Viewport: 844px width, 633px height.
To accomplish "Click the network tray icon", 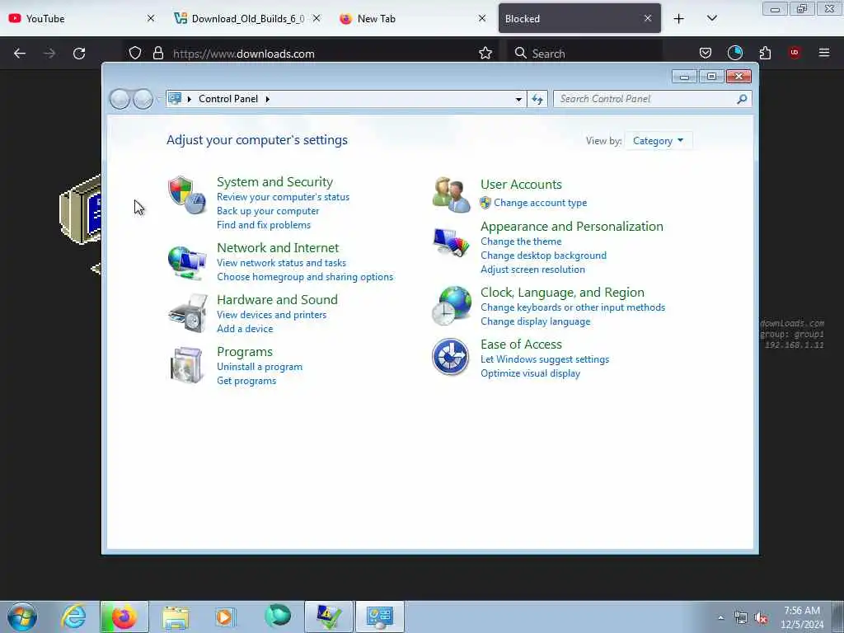I will (x=741, y=618).
